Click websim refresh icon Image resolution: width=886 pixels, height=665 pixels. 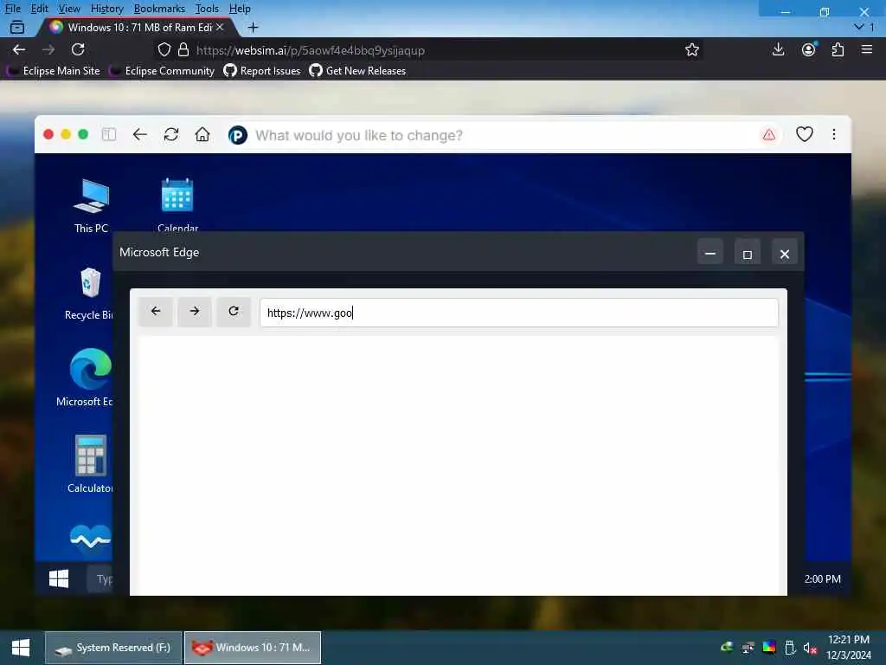point(171,134)
